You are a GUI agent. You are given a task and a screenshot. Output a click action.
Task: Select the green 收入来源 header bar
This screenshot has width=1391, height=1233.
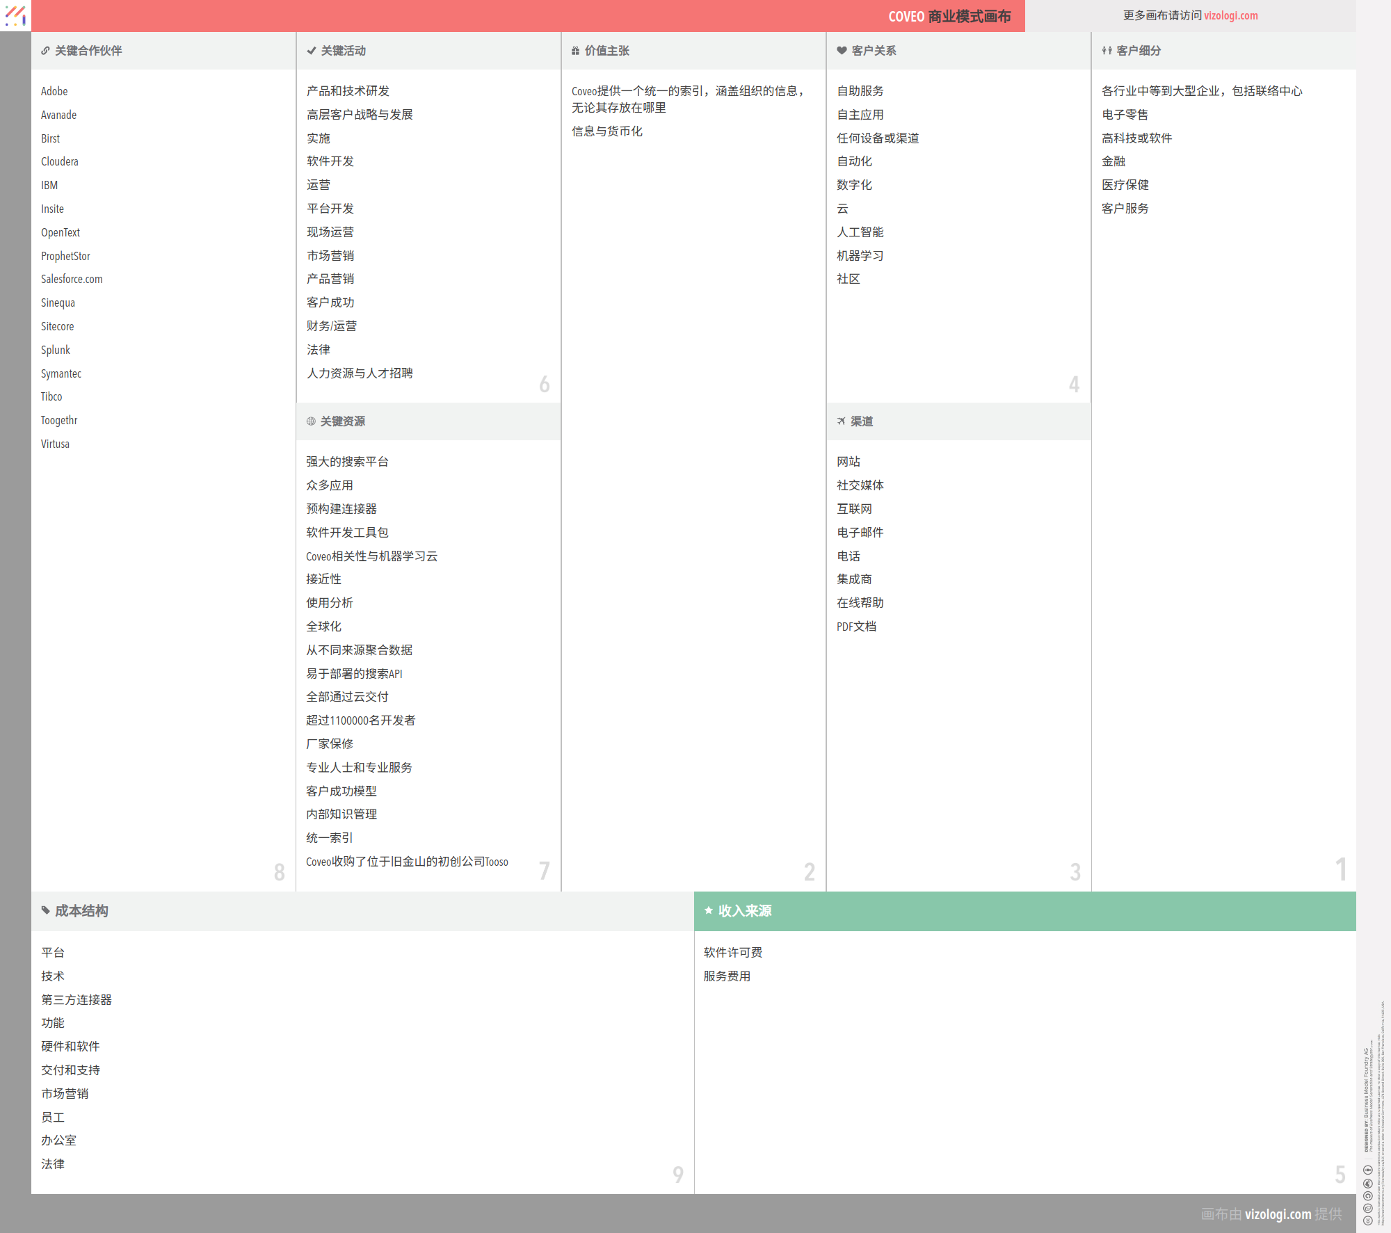click(x=1024, y=911)
